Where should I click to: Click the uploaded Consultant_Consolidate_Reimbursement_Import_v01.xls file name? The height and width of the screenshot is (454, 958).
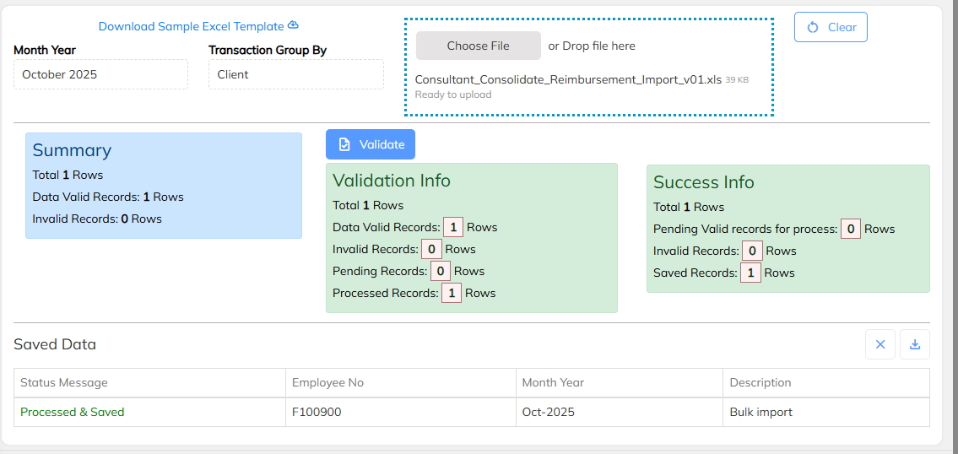[x=568, y=79]
